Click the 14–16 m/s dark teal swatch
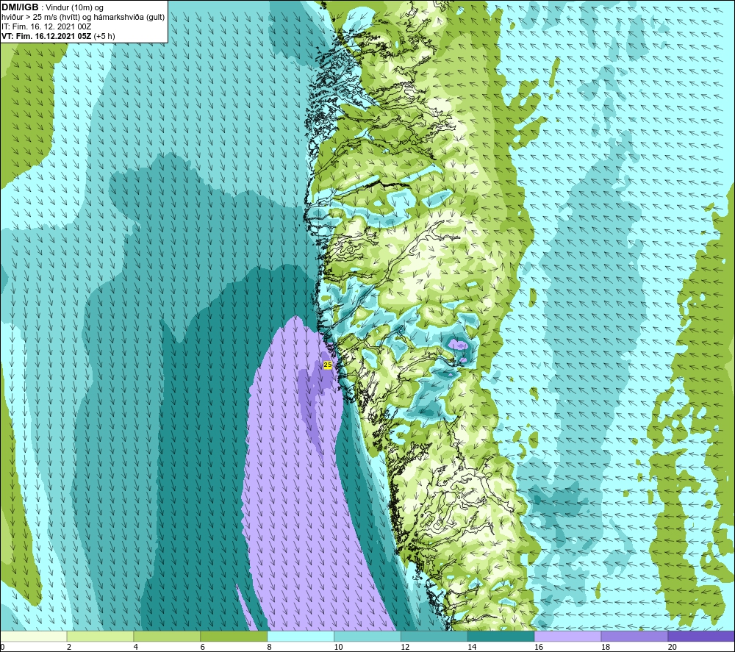The height and width of the screenshot is (652, 735). coord(501,636)
